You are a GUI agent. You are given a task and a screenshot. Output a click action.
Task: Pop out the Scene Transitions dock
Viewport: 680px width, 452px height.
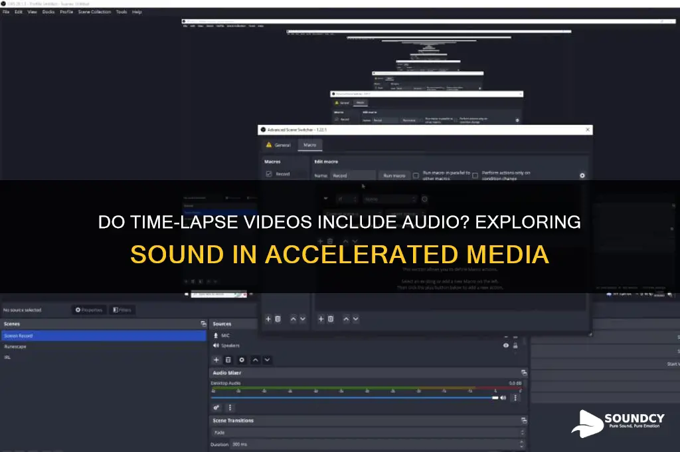pos(524,420)
